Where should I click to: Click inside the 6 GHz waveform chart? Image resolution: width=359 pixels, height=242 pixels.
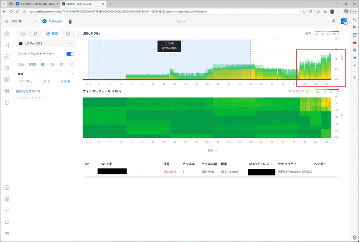coord(207,60)
